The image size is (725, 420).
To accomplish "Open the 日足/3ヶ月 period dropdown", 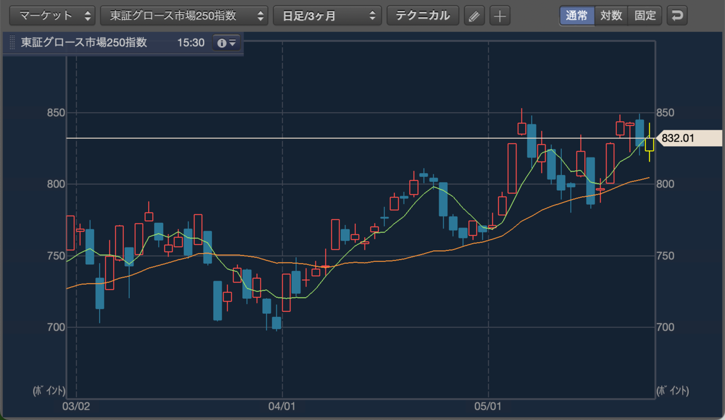I will pos(327,16).
